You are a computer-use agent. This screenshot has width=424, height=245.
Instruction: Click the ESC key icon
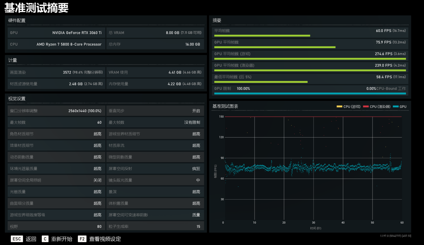pyautogui.click(x=17, y=239)
